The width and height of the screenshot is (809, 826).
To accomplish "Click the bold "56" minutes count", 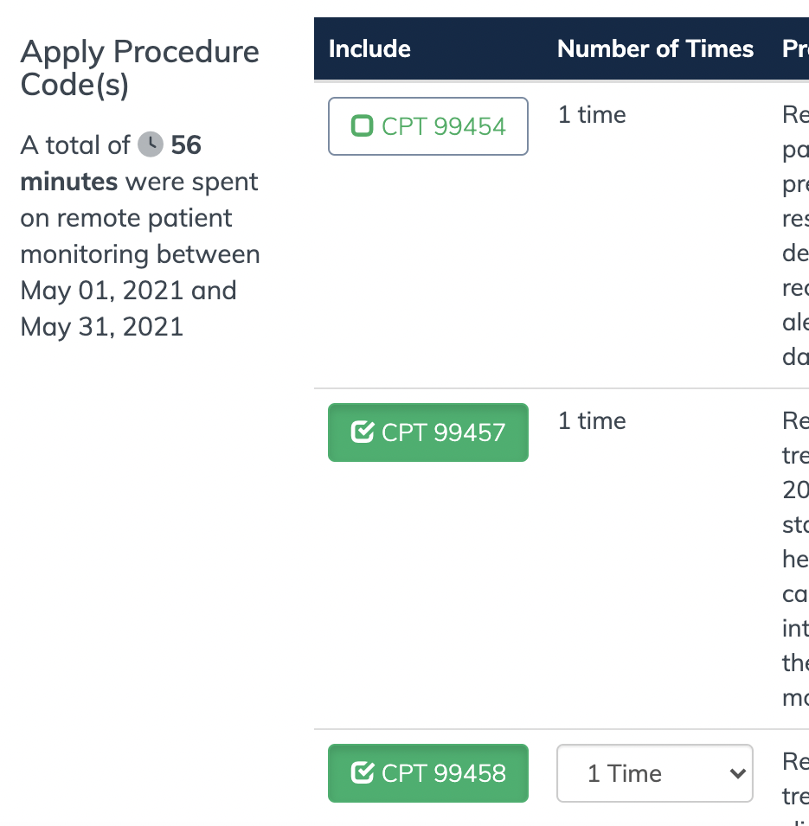I will click(x=186, y=144).
